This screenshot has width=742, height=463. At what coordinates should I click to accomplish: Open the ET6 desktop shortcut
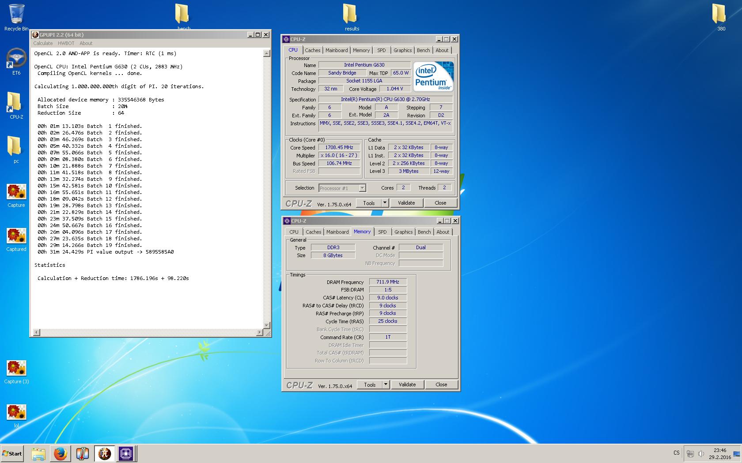[16, 61]
